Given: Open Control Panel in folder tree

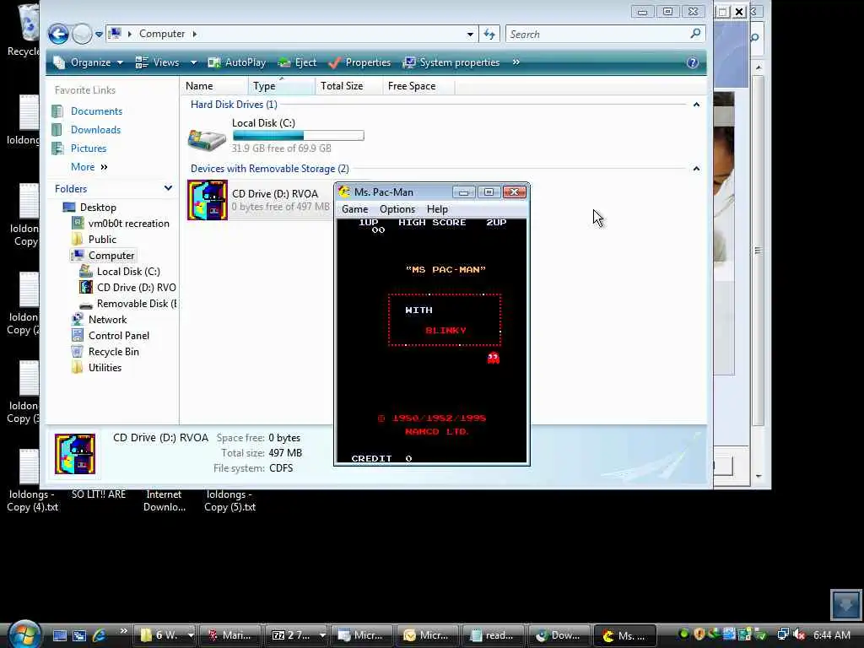Looking at the screenshot, I should [118, 336].
